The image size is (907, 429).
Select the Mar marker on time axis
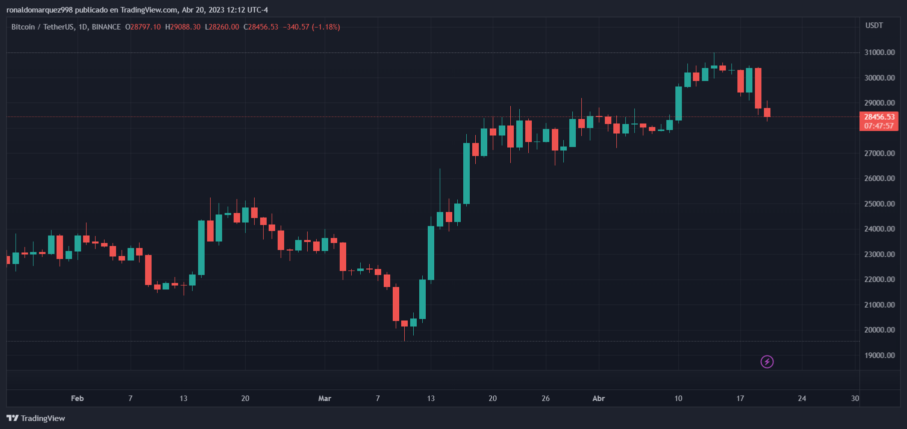click(x=325, y=398)
